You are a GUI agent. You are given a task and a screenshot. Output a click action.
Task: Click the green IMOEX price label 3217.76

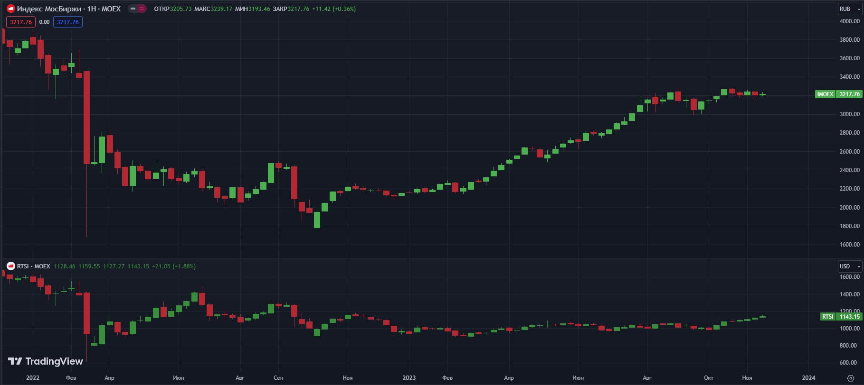coord(838,94)
